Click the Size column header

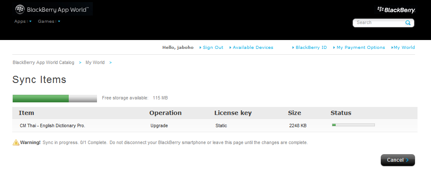[295, 113]
